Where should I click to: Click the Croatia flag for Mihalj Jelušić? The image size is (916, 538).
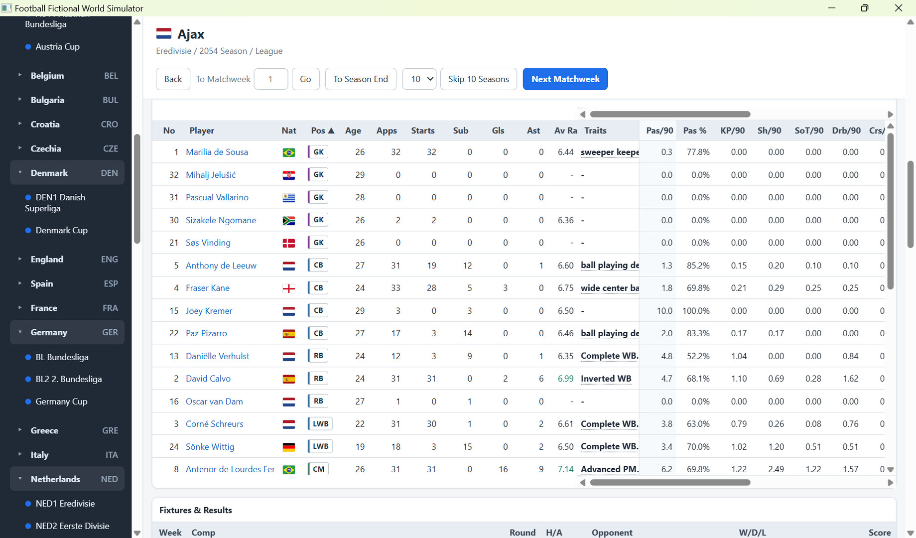[x=288, y=175]
